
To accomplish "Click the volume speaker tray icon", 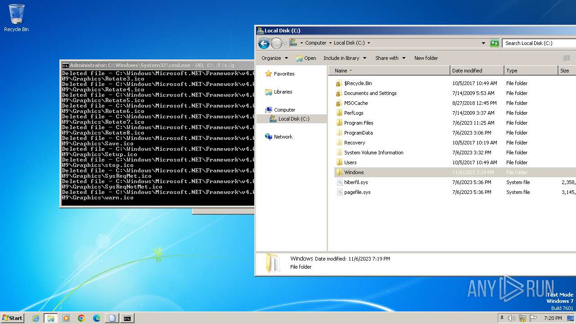I will coord(512,318).
